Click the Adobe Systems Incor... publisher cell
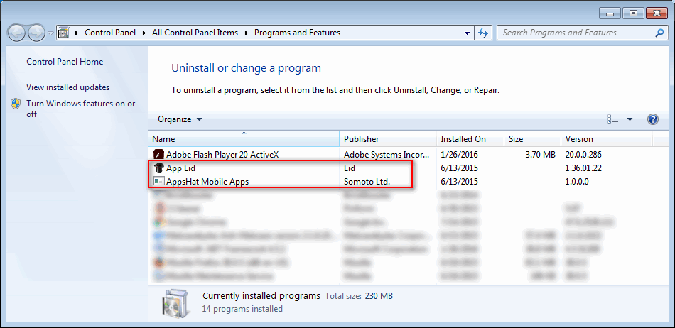675x328 pixels. pyautogui.click(x=387, y=154)
